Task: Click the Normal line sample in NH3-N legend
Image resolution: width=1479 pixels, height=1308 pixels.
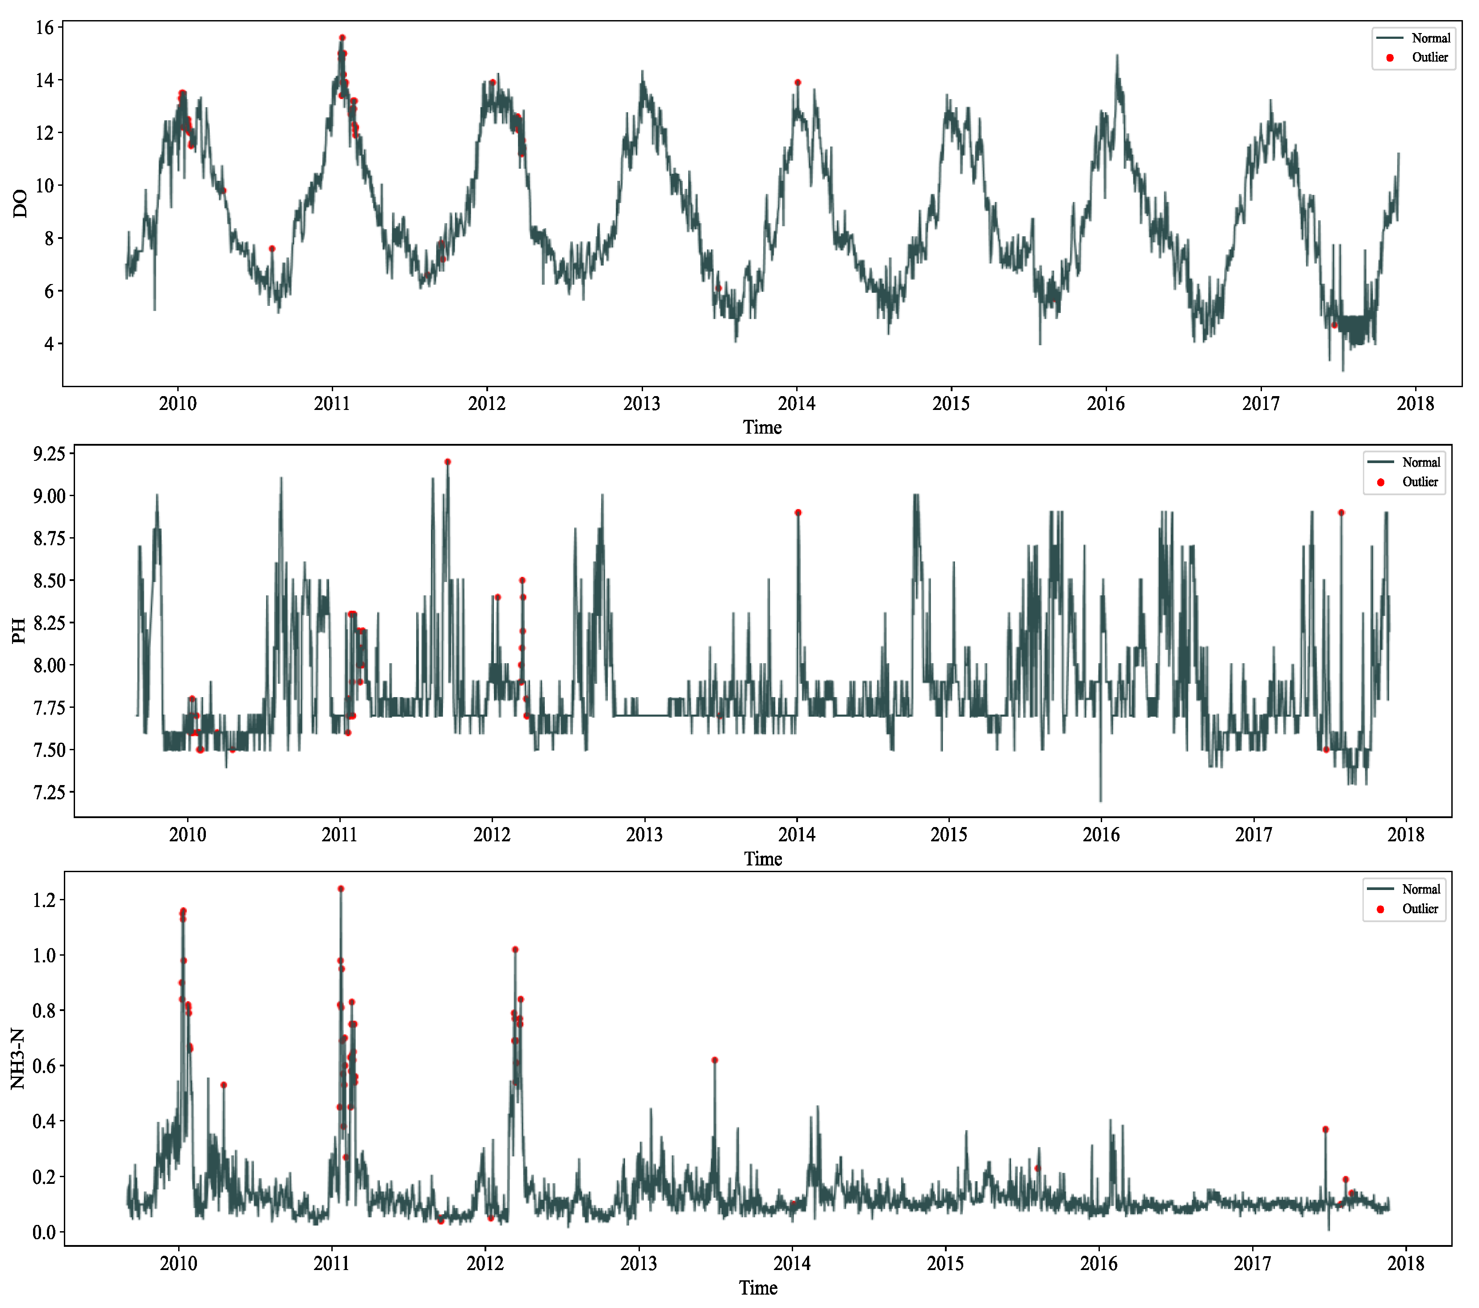Action: tap(1381, 889)
